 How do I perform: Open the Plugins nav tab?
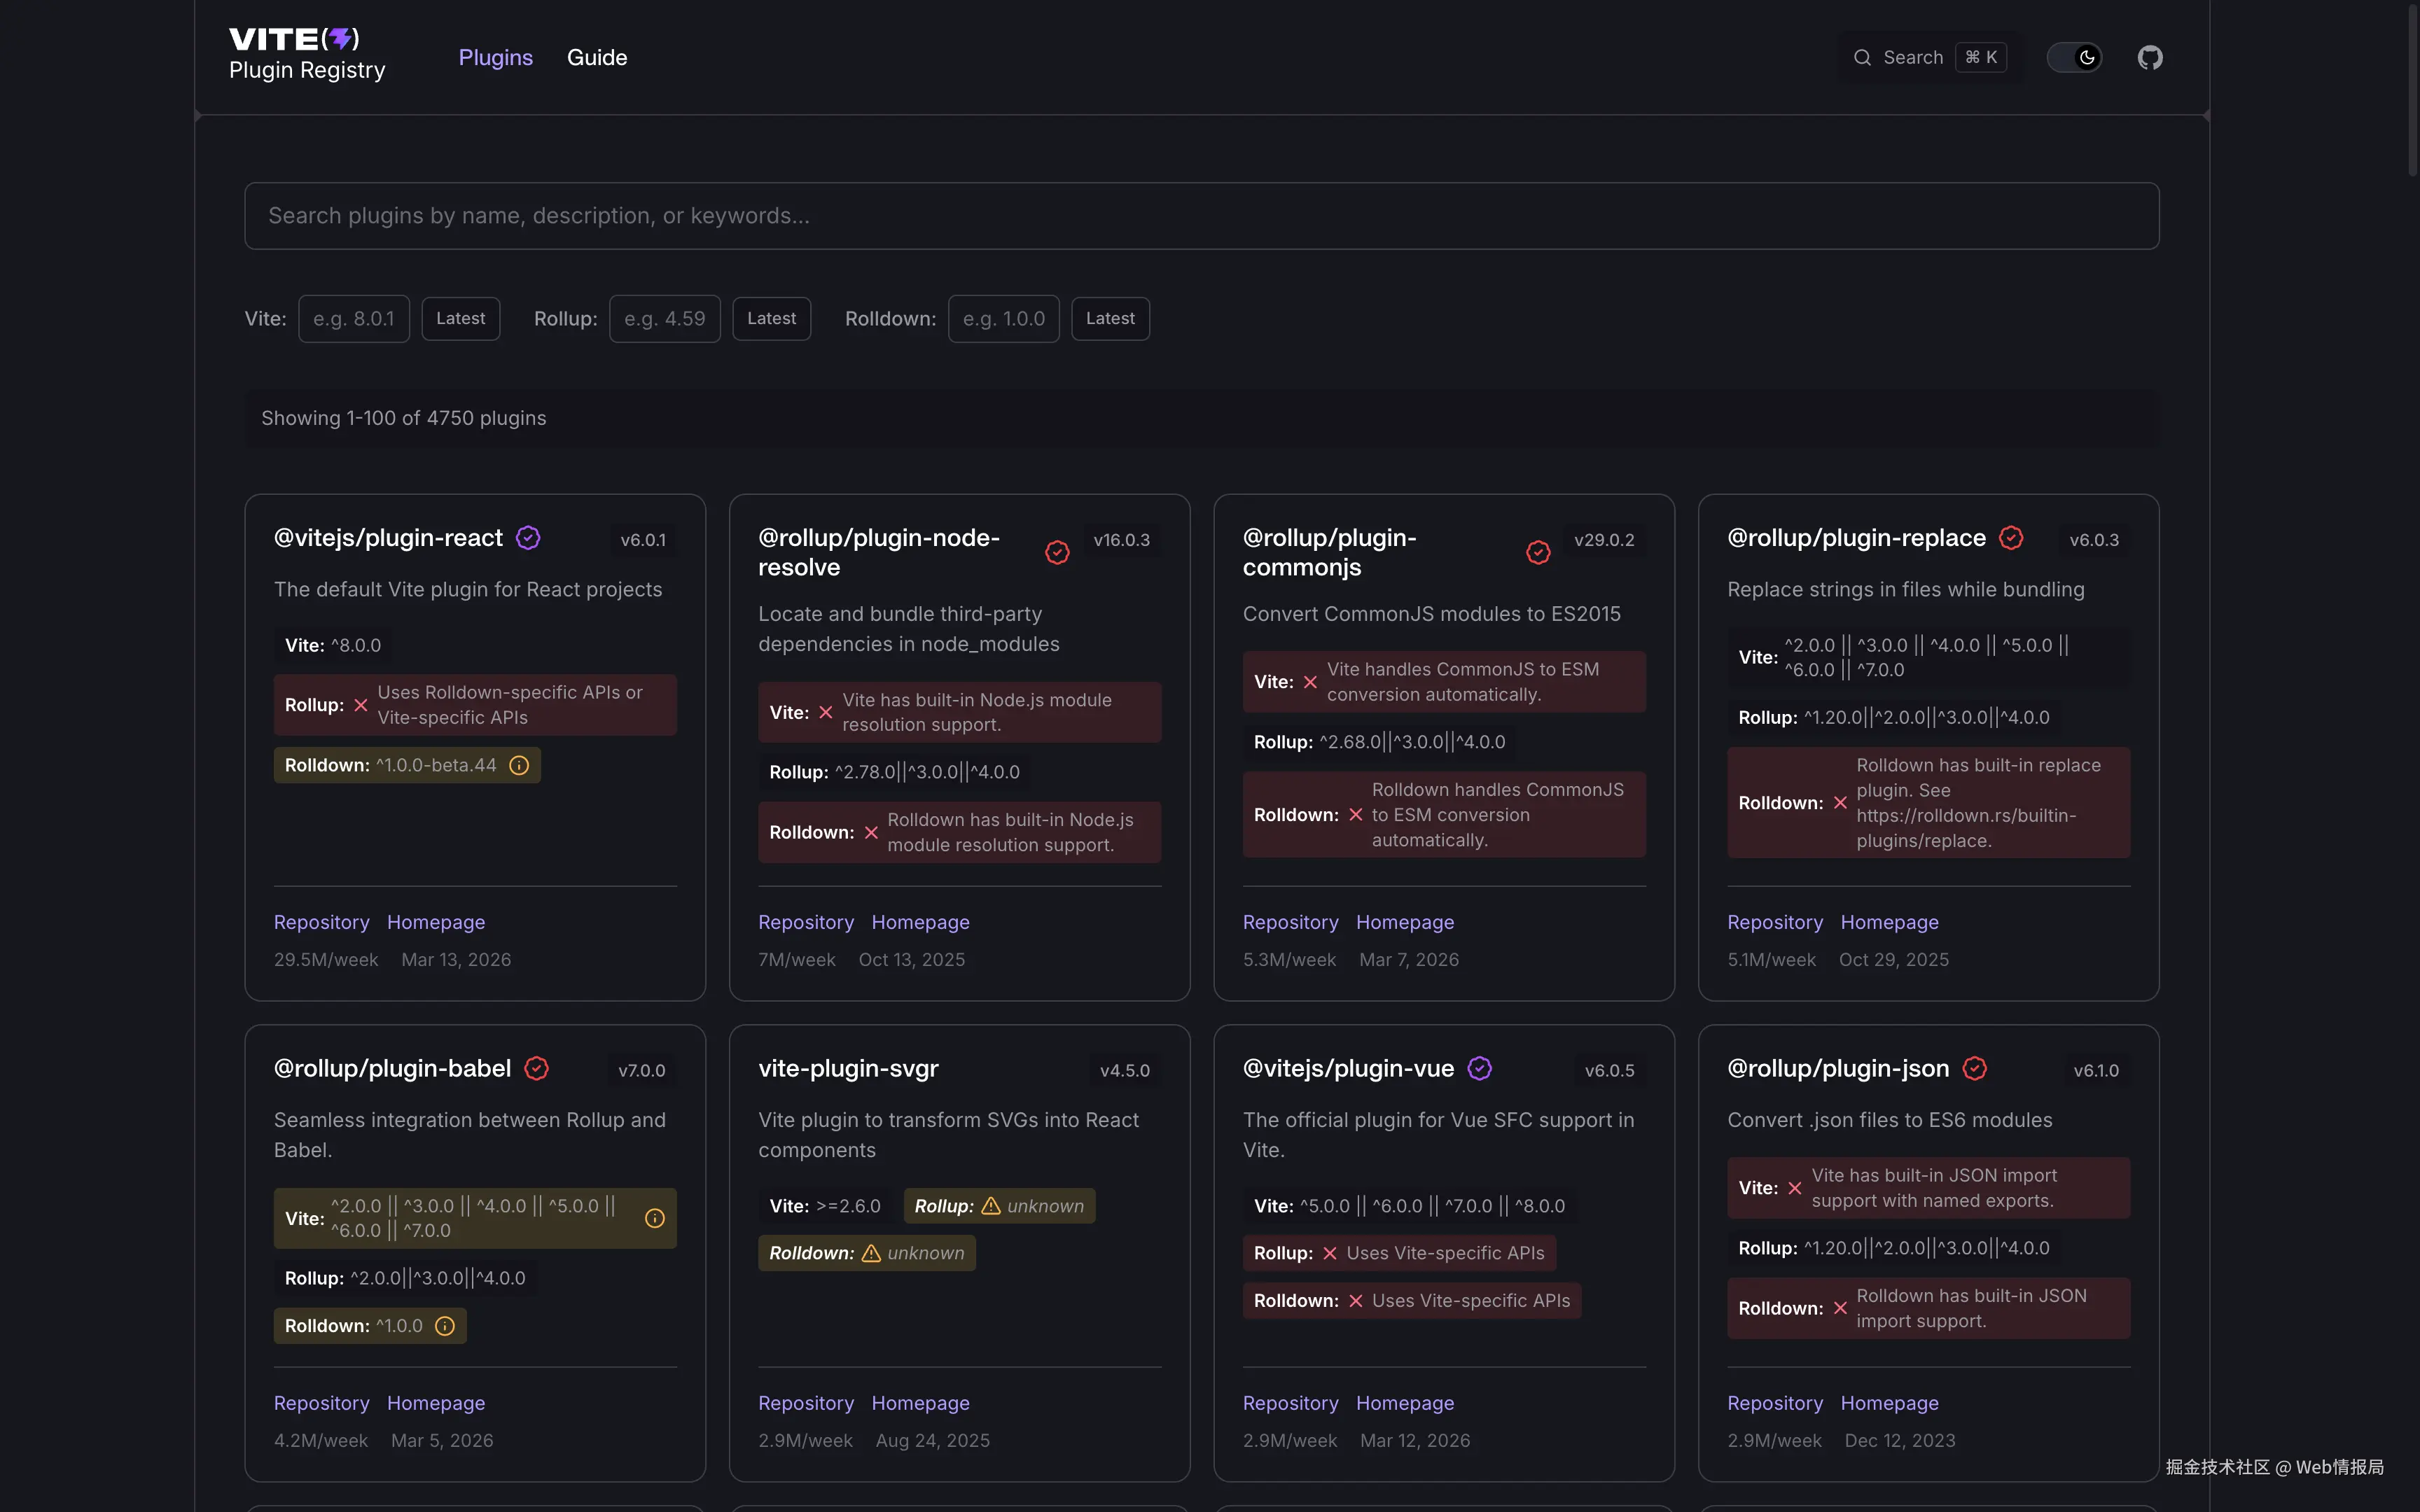point(495,57)
